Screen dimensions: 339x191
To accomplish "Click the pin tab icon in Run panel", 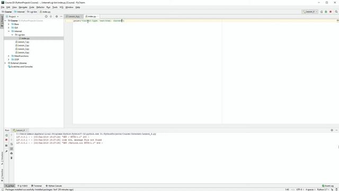I will point(6,151).
